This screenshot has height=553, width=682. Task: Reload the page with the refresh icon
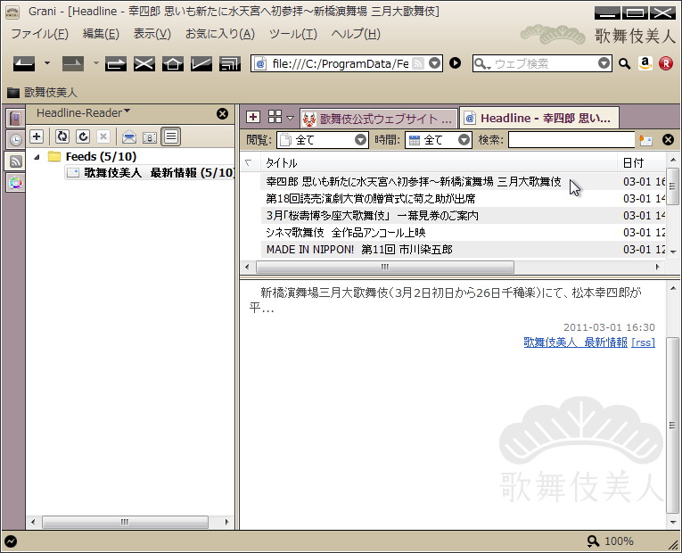[x=115, y=63]
